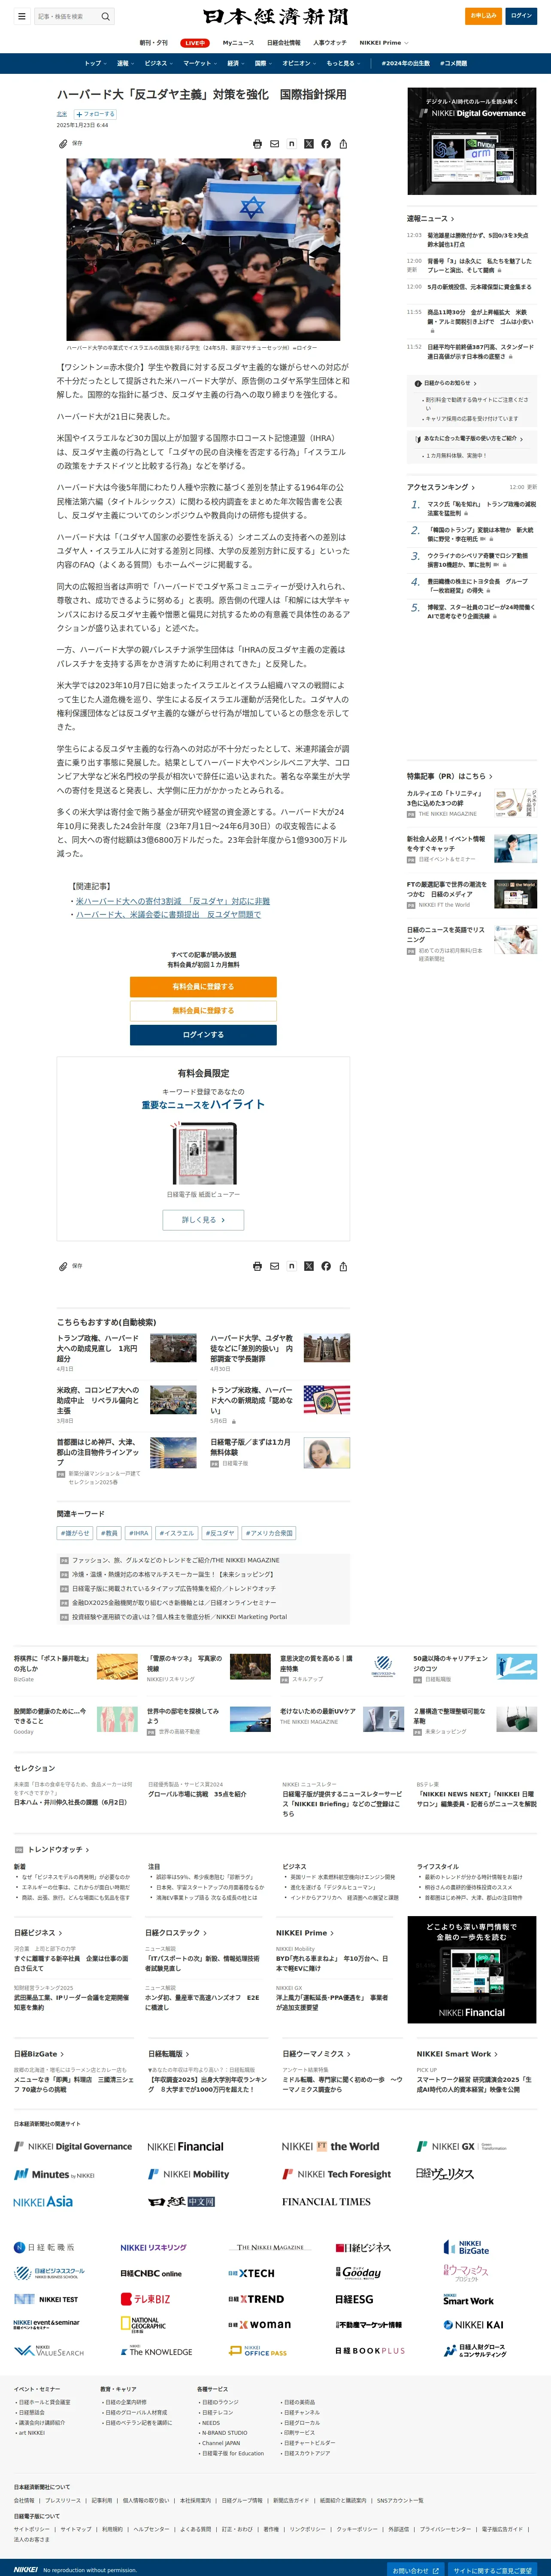Viewport: 551px width, 2576px height.
Task: Expand the トップ dropdown in navigation bar
Action: [95, 63]
